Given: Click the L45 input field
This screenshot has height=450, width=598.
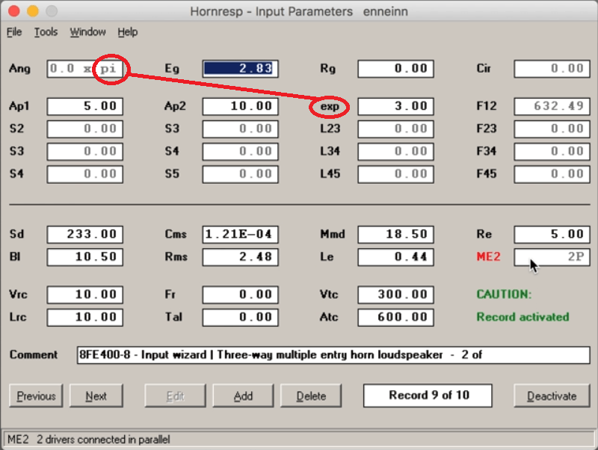Looking at the screenshot, I should tap(395, 174).
